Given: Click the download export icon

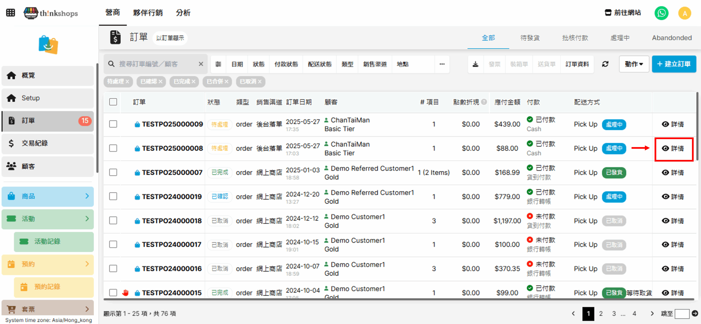Looking at the screenshot, I should click(x=475, y=64).
